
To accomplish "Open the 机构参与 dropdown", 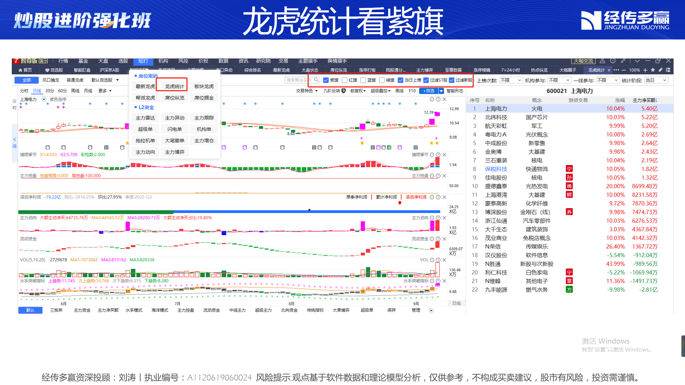I will coord(559,80).
